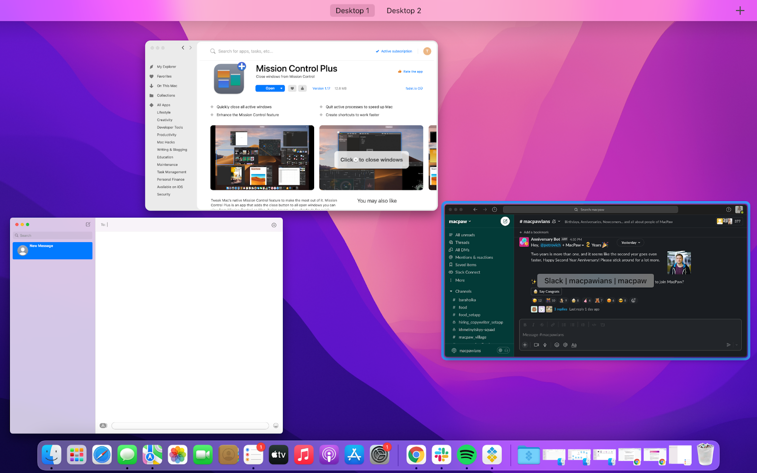The width and height of the screenshot is (757, 473).
Task: Open the emoji picker in Messages
Action: coord(276,426)
